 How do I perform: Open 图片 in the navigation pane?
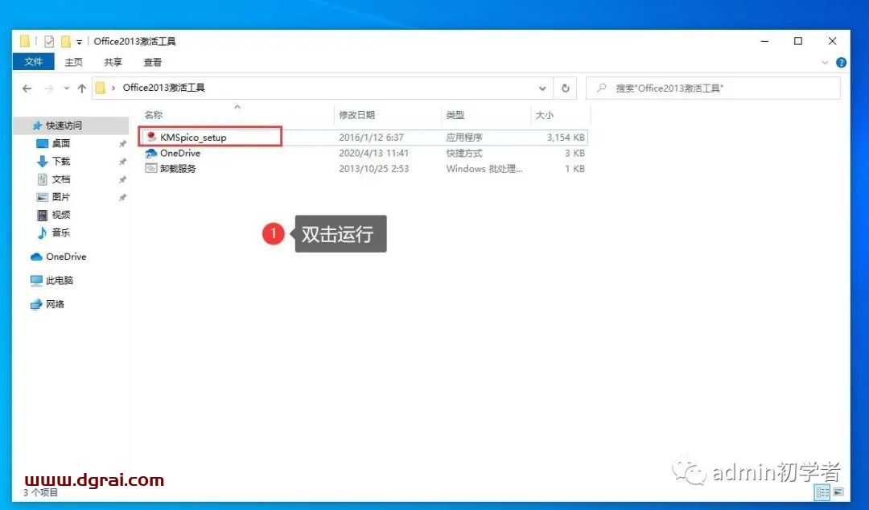coord(61,197)
